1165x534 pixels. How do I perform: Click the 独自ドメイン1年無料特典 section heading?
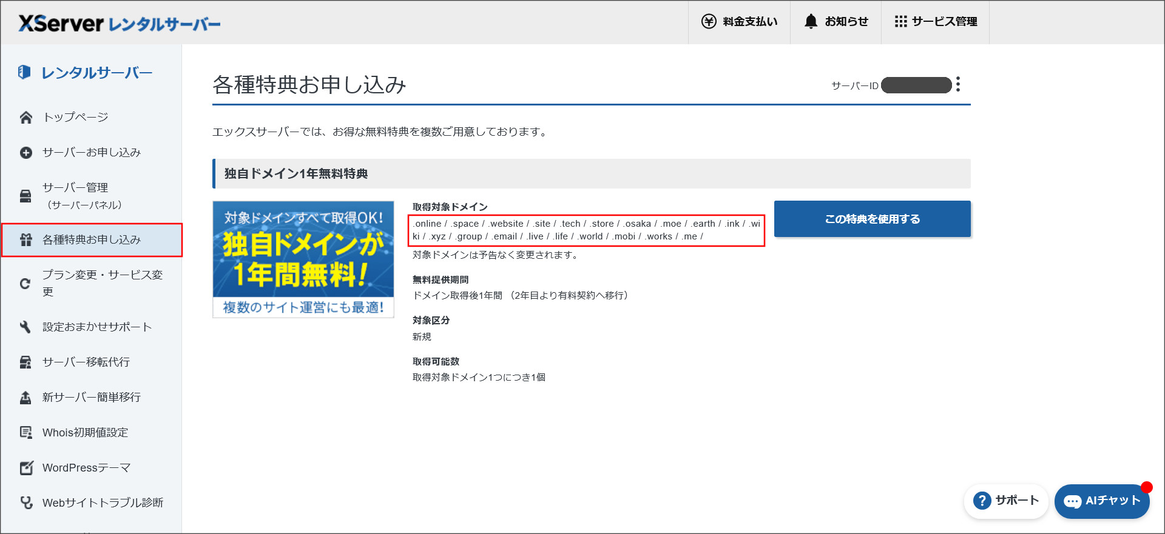click(x=296, y=174)
